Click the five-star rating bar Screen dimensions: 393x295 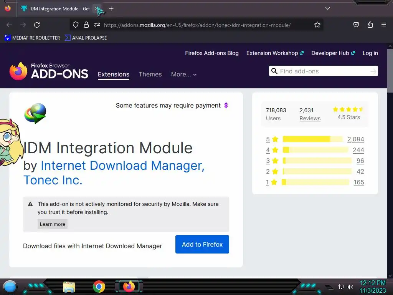pos(312,139)
